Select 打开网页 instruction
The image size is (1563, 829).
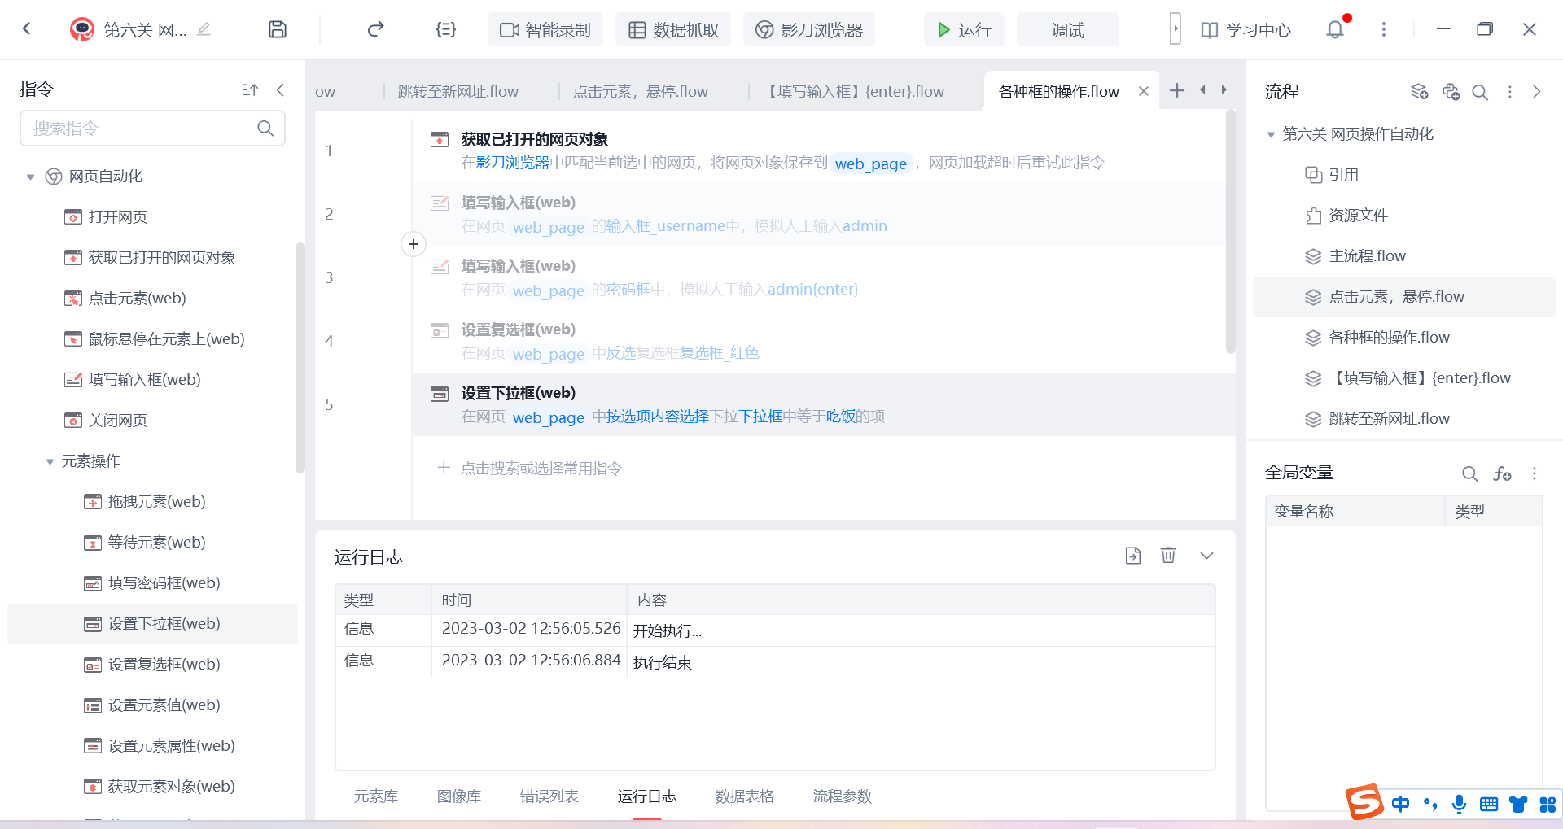pos(106,217)
